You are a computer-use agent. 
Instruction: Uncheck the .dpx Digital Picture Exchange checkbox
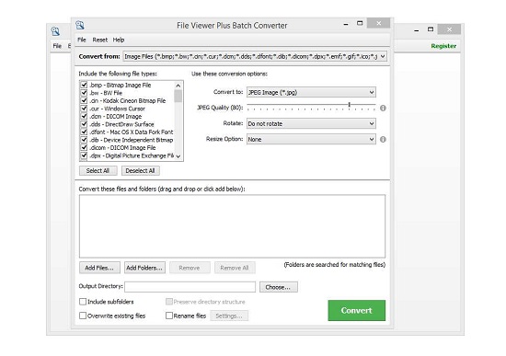pyautogui.click(x=84, y=155)
